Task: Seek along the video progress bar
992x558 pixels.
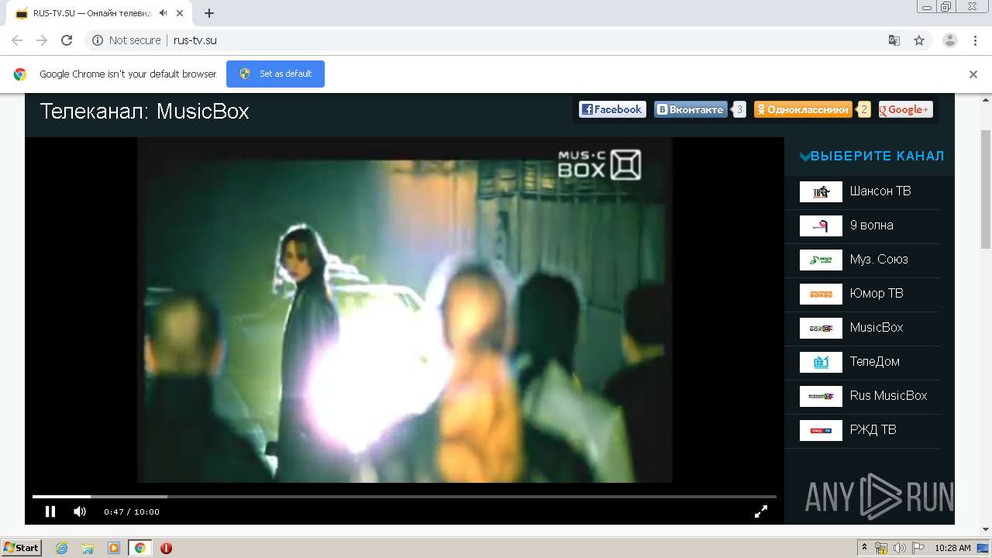Action: (404, 496)
